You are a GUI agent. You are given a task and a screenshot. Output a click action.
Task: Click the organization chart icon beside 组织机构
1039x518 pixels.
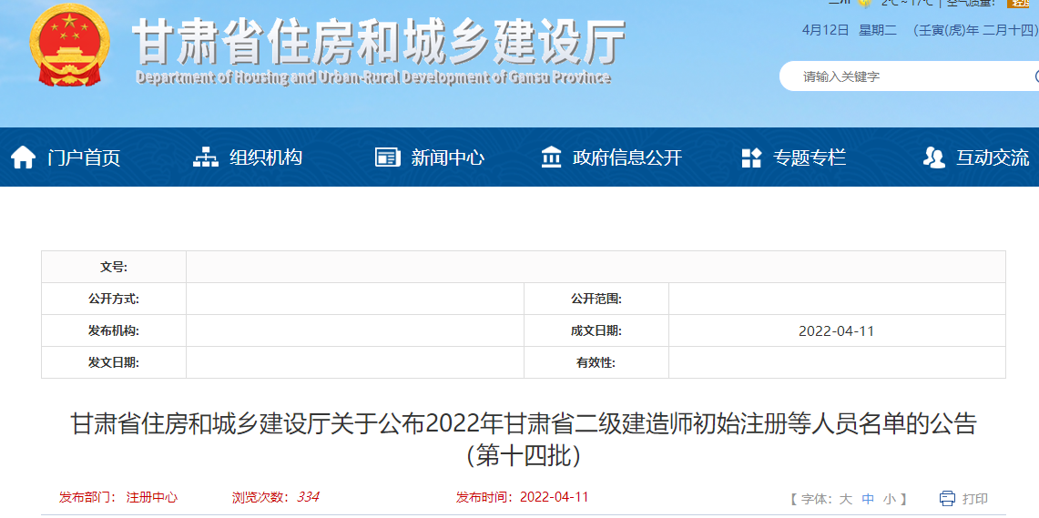(x=206, y=157)
